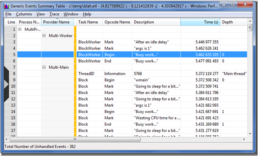
Task: Click the vertical scrollbar thumb
Action: (250, 28)
